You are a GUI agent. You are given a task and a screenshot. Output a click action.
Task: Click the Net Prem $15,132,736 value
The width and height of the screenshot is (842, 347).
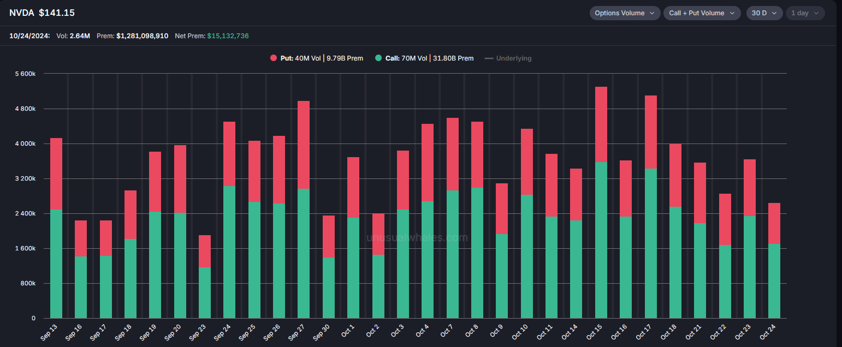(x=228, y=35)
